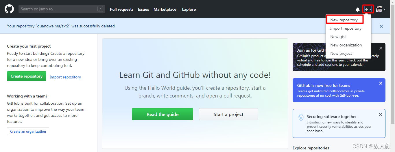Click the green Create repository button
Viewport: 395px width, 152px height.
(x=27, y=76)
